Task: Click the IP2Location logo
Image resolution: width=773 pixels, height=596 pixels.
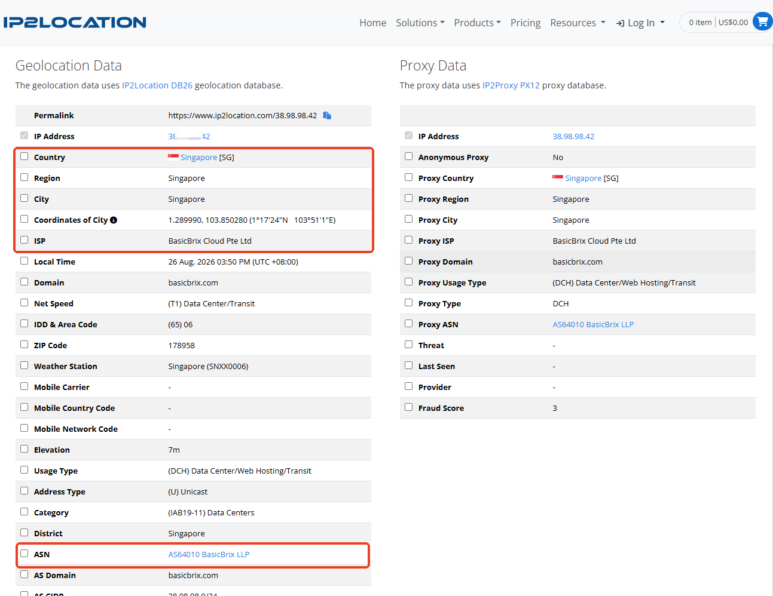Action: coord(75,23)
